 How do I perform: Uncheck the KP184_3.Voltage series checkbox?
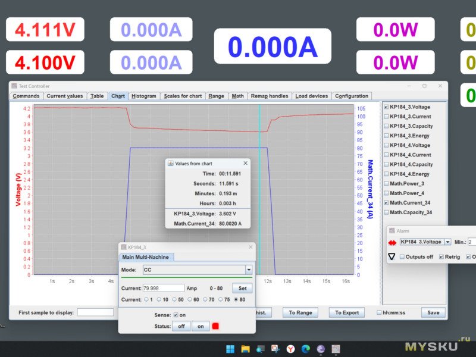[386, 107]
